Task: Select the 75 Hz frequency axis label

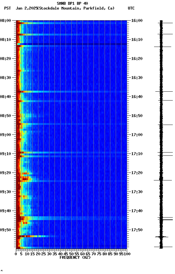Action: point(99,254)
